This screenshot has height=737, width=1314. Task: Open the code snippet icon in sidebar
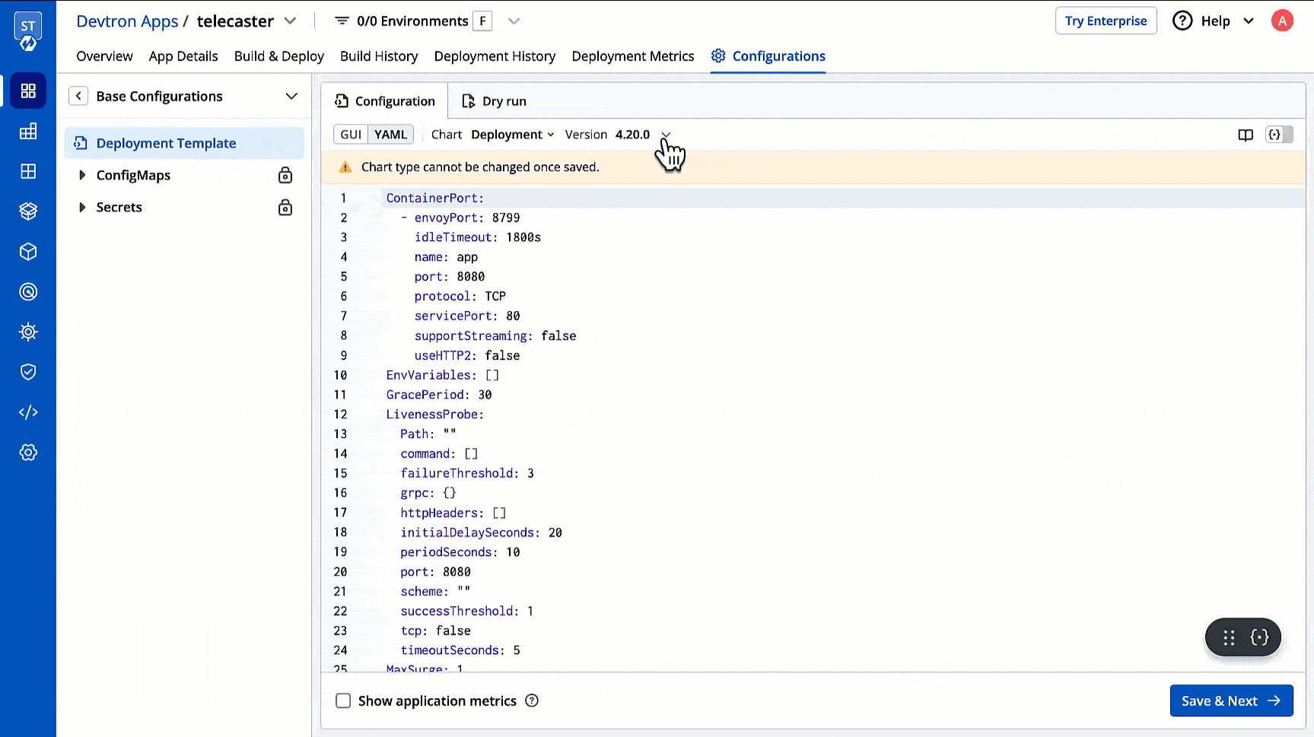point(28,411)
